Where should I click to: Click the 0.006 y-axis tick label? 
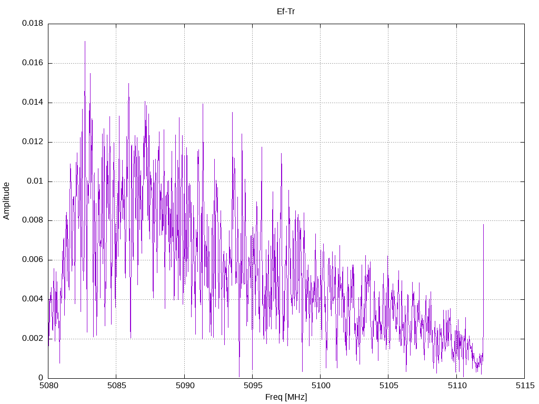coord(33,260)
